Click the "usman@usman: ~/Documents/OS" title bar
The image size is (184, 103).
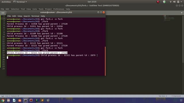pos(56,12)
